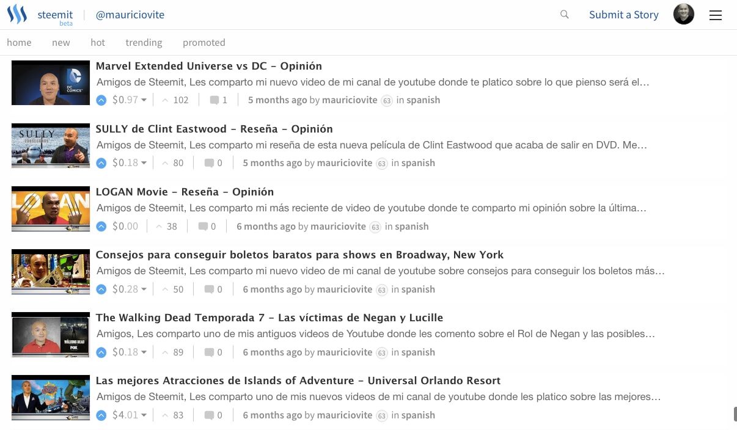
Task: Open author mauriciovite on SULLY post
Action: point(345,163)
